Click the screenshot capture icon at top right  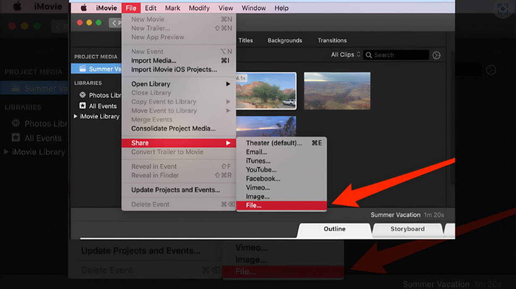point(503,9)
